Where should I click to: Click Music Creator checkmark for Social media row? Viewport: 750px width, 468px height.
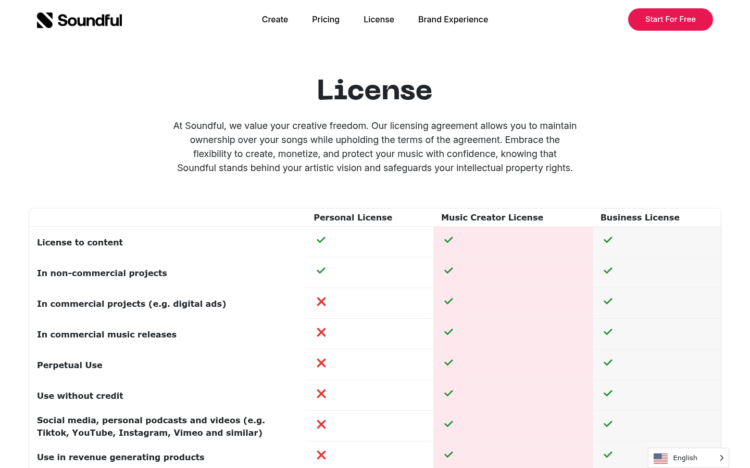(448, 424)
